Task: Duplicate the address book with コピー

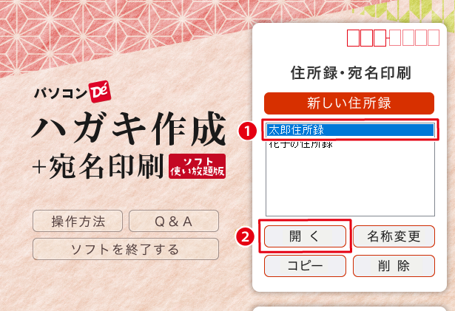Action: pyautogui.click(x=305, y=266)
